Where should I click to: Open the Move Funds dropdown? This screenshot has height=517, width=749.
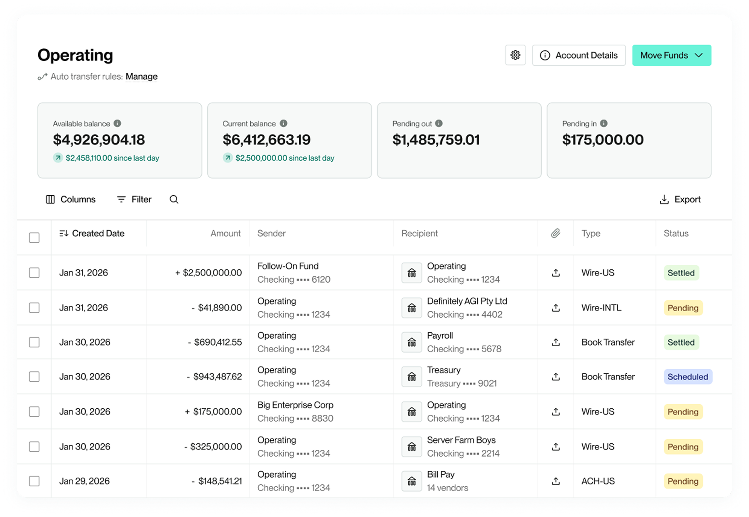coord(671,55)
